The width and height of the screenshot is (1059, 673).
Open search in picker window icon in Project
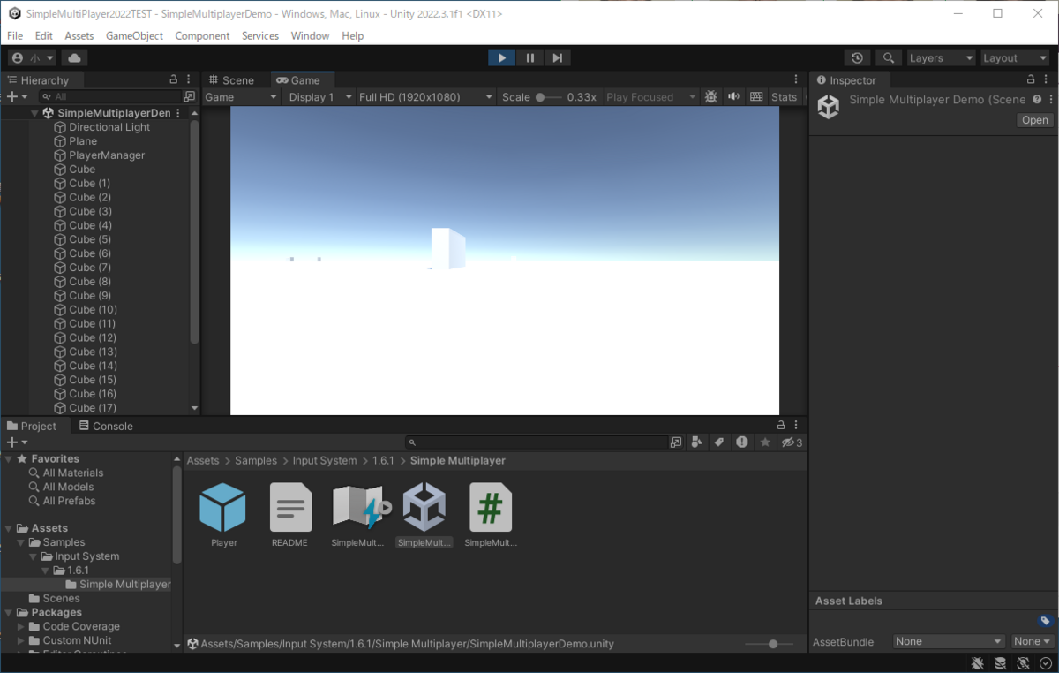pyautogui.click(x=676, y=442)
